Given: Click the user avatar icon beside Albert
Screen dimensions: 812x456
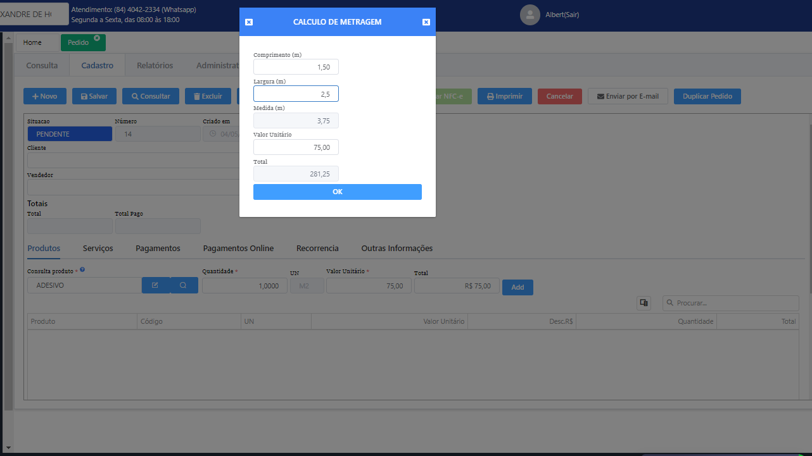Looking at the screenshot, I should point(530,15).
